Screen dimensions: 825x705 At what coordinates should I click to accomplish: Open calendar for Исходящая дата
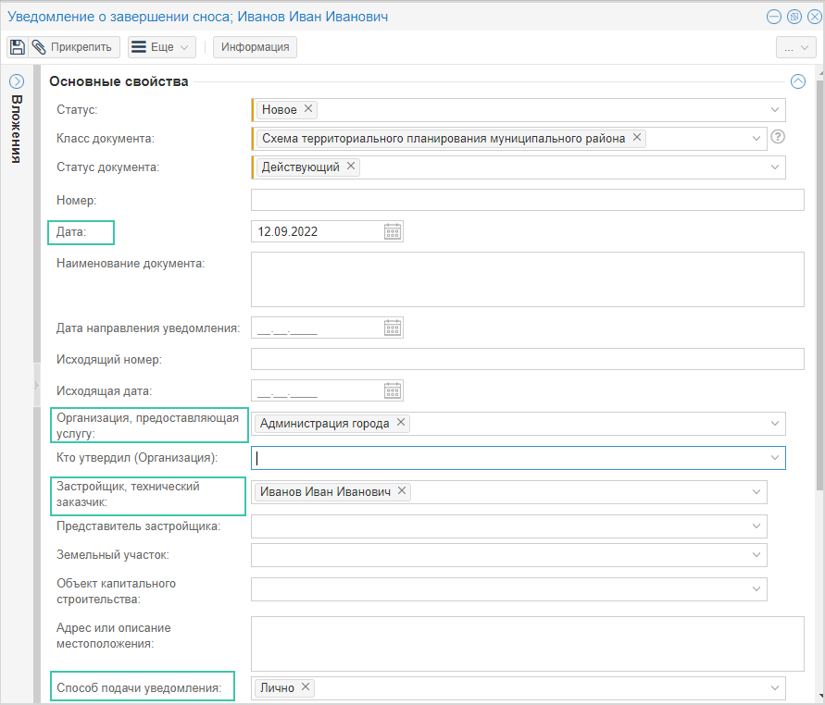point(392,390)
